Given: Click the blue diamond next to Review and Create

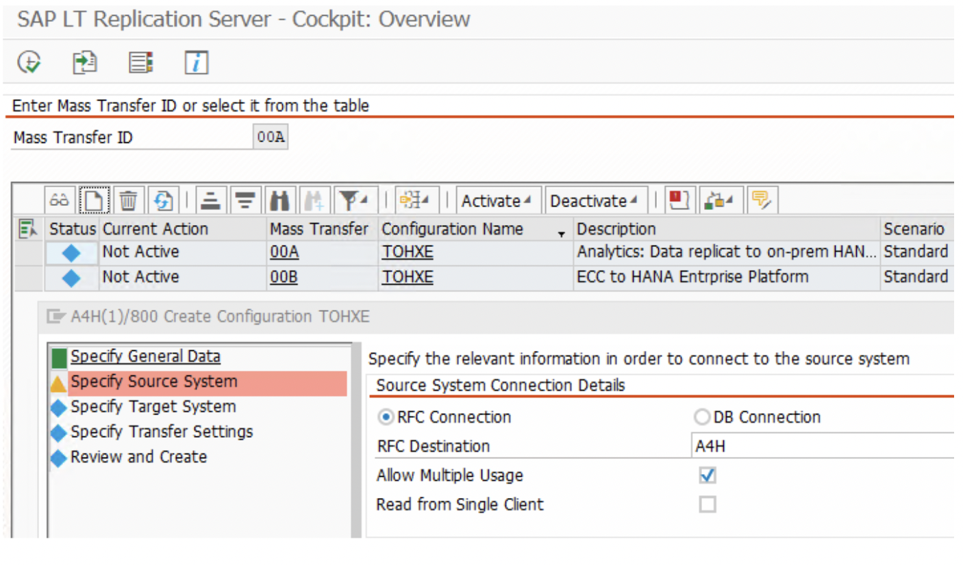Looking at the screenshot, I should coord(59,458).
